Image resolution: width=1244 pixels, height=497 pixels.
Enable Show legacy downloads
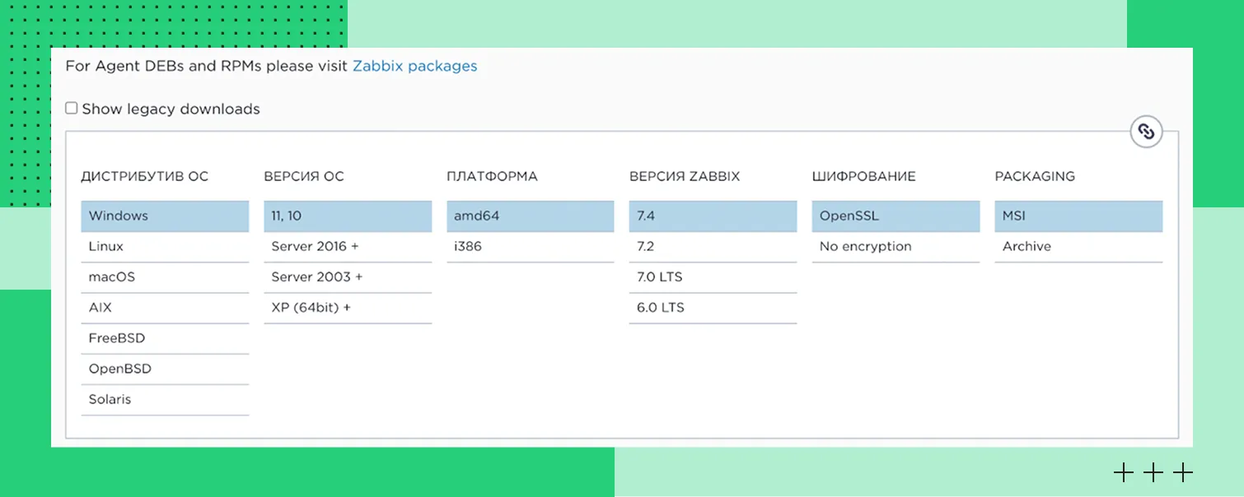pos(72,108)
